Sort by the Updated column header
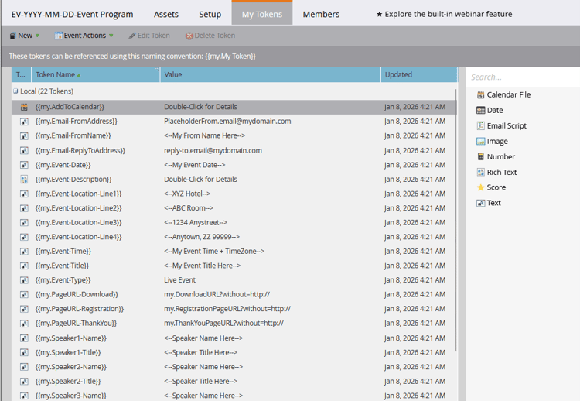 (x=419, y=75)
